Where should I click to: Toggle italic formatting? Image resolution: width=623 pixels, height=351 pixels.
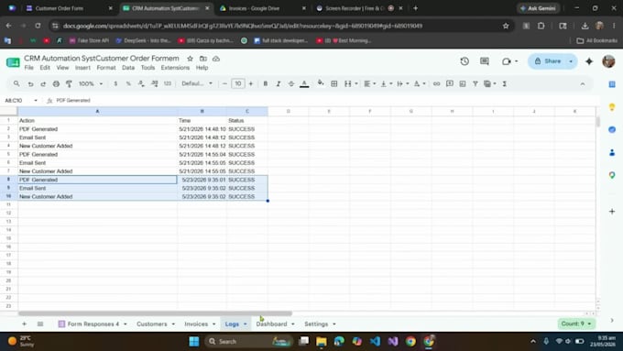(279, 84)
